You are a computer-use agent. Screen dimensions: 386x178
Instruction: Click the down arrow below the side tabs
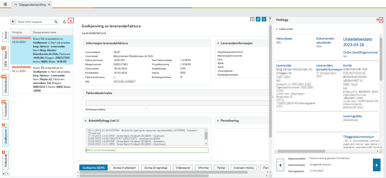7,173
